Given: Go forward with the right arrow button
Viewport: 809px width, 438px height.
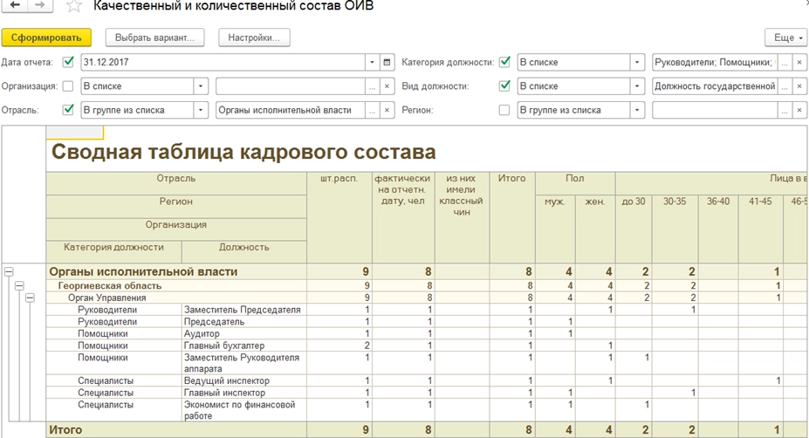Looking at the screenshot, I should 40,5.
